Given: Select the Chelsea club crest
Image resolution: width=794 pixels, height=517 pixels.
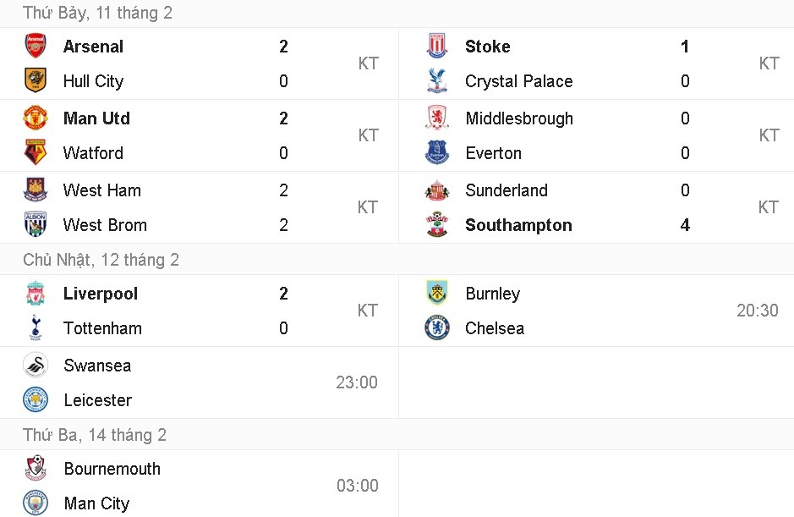Looking at the screenshot, I should (x=436, y=328).
